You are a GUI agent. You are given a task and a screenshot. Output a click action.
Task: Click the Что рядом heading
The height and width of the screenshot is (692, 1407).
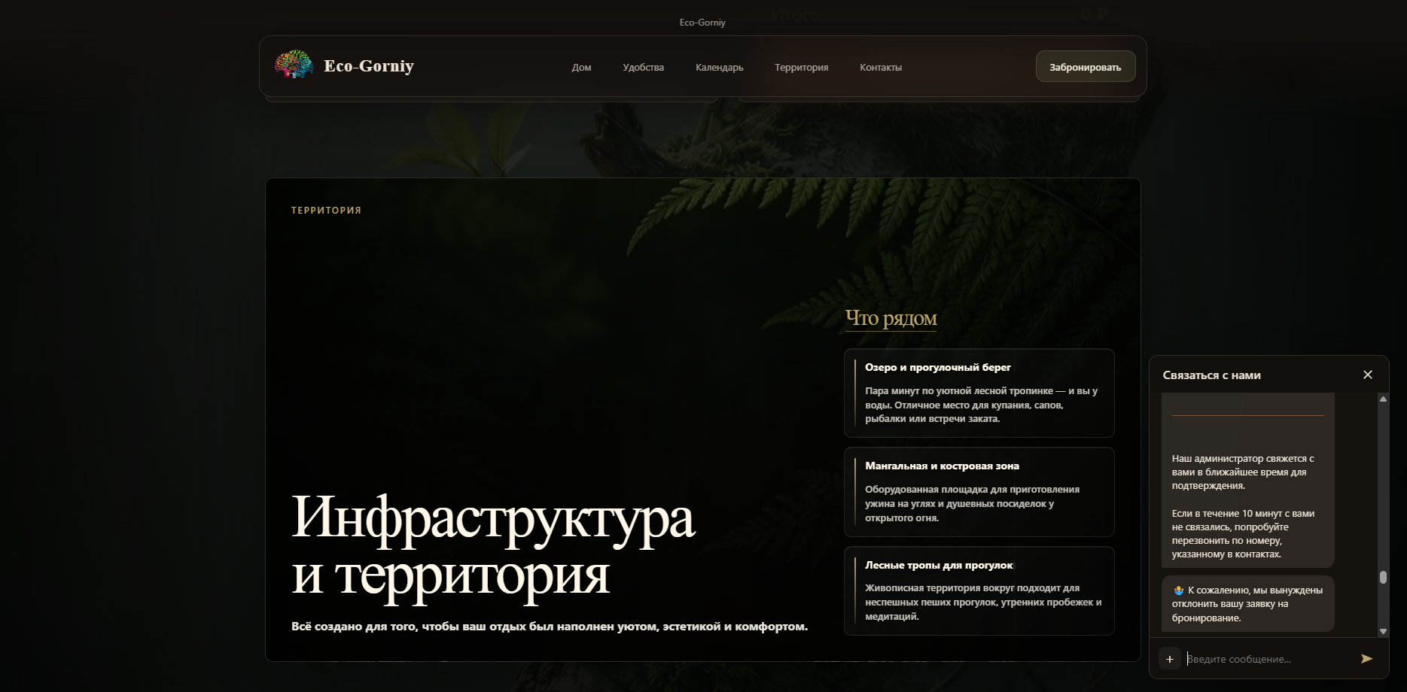(x=891, y=318)
